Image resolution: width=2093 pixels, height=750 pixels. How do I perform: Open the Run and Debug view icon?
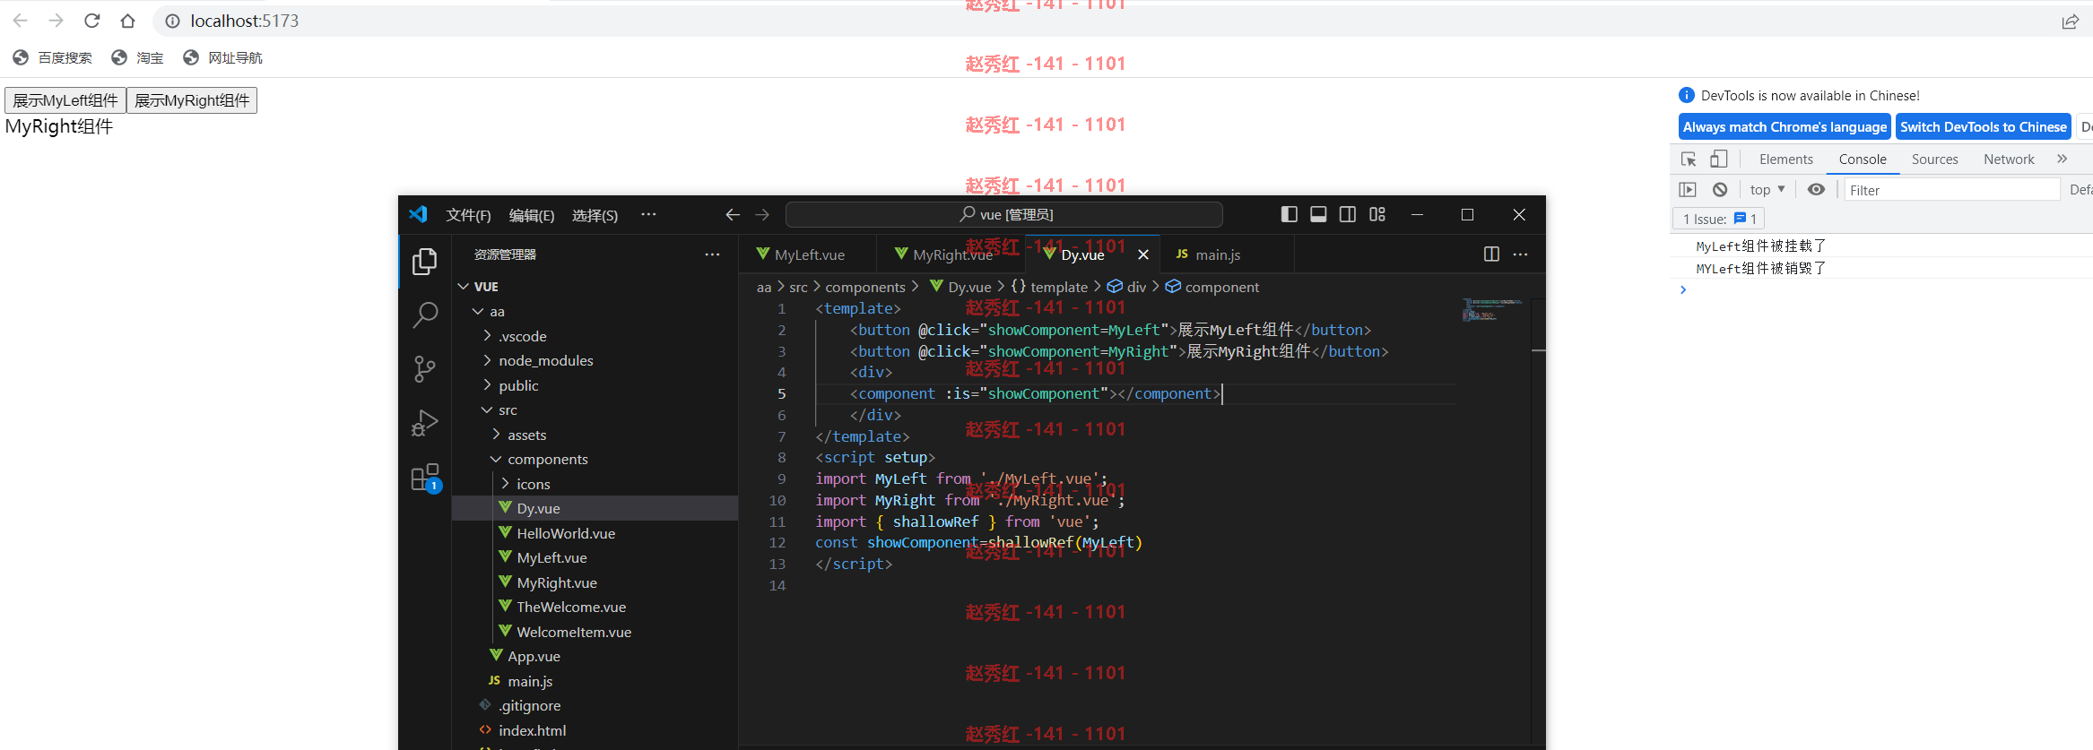tap(424, 422)
